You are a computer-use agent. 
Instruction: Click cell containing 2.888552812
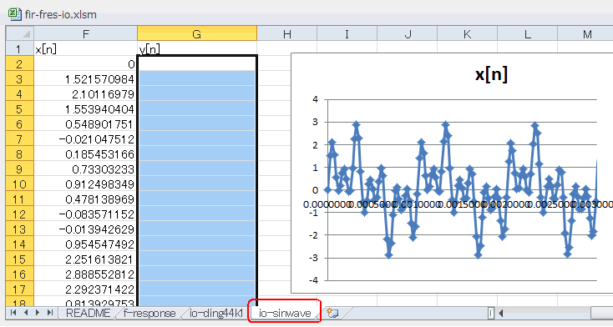86,274
